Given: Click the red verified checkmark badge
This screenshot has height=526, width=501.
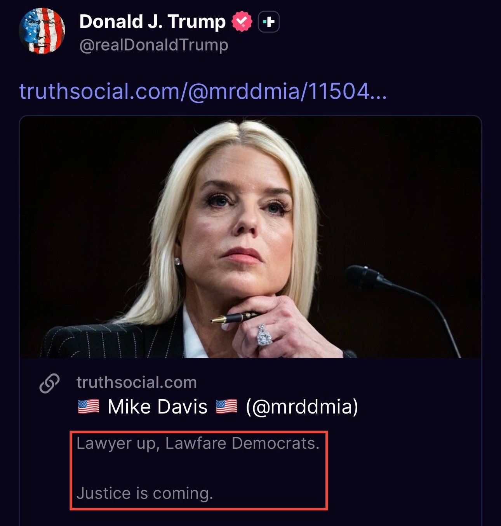Looking at the screenshot, I should (242, 22).
